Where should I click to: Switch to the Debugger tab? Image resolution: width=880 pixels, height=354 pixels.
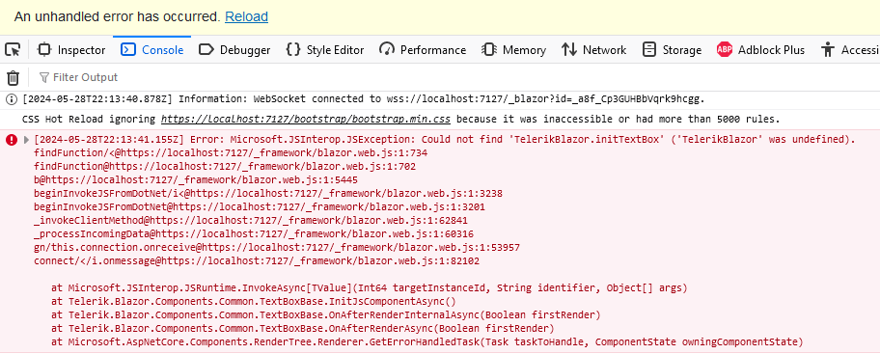(234, 50)
